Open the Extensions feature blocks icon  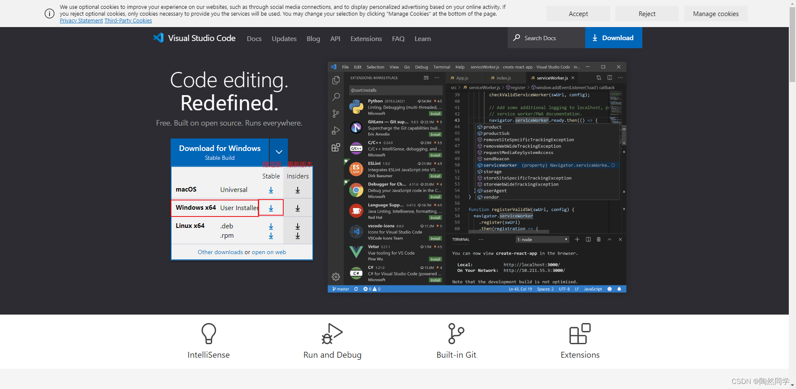pyautogui.click(x=580, y=334)
